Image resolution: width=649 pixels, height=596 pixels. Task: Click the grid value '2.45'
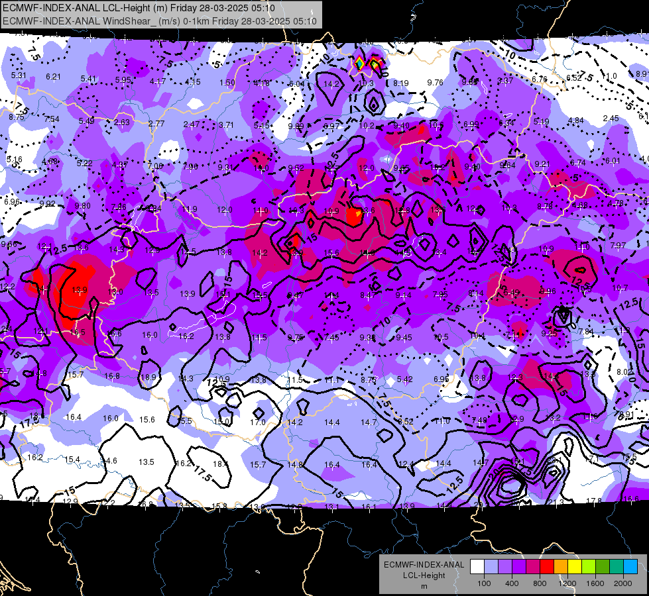coord(611,119)
